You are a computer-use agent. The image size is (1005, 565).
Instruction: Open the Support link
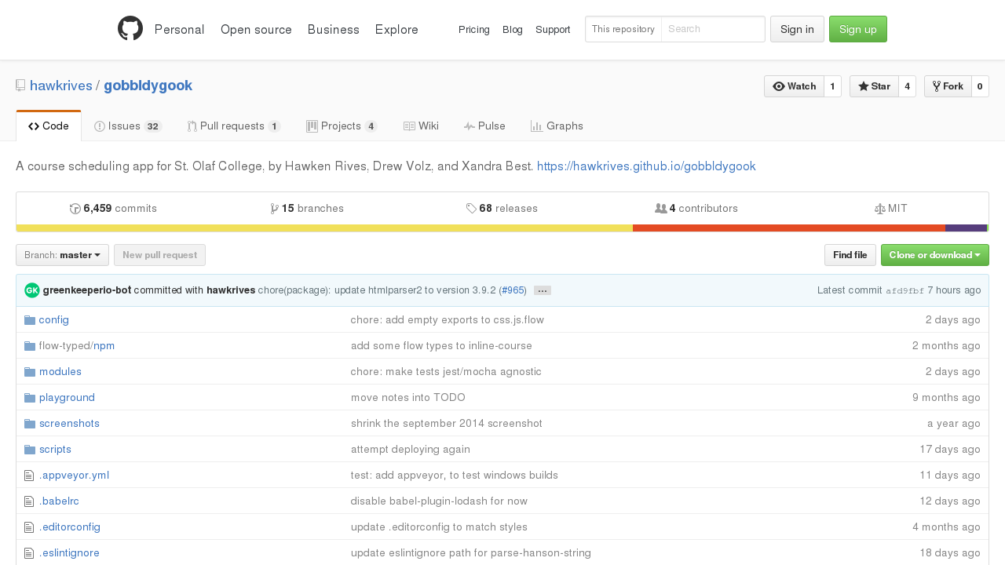click(553, 29)
